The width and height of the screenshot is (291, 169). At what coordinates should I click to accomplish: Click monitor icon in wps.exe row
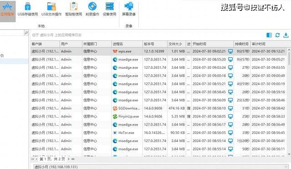coord(231,51)
